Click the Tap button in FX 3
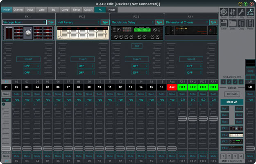 point(137,46)
